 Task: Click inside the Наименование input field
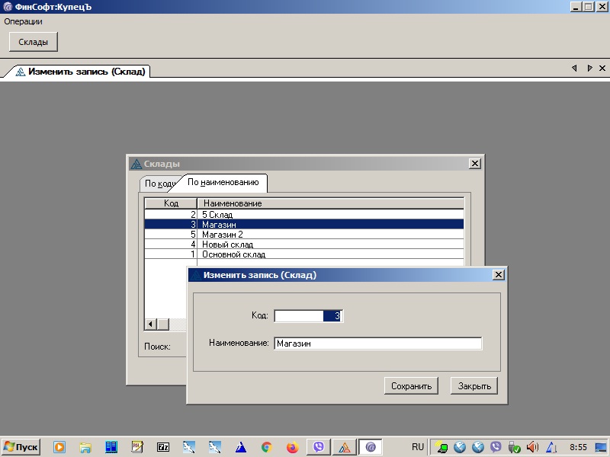tap(379, 343)
